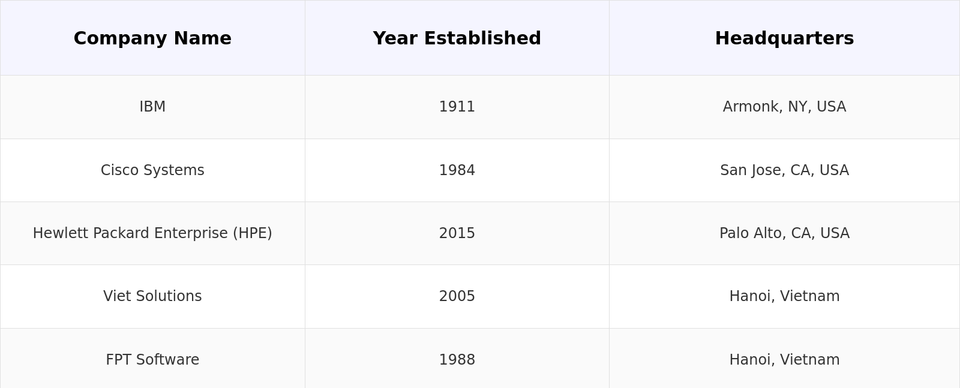Click Hanoi, Vietnam in Viet Solutions row
Screen dimensions: 960x388
point(784,296)
